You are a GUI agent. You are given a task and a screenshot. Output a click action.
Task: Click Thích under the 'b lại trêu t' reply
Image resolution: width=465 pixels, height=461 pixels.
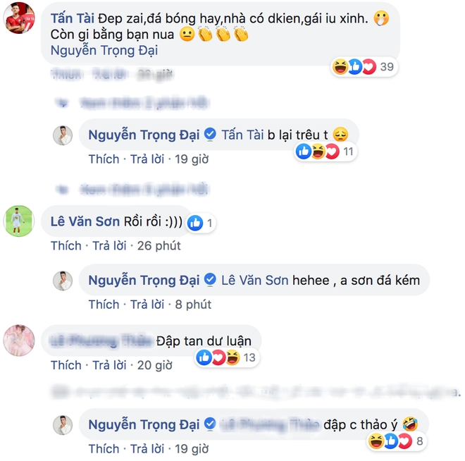(x=104, y=159)
